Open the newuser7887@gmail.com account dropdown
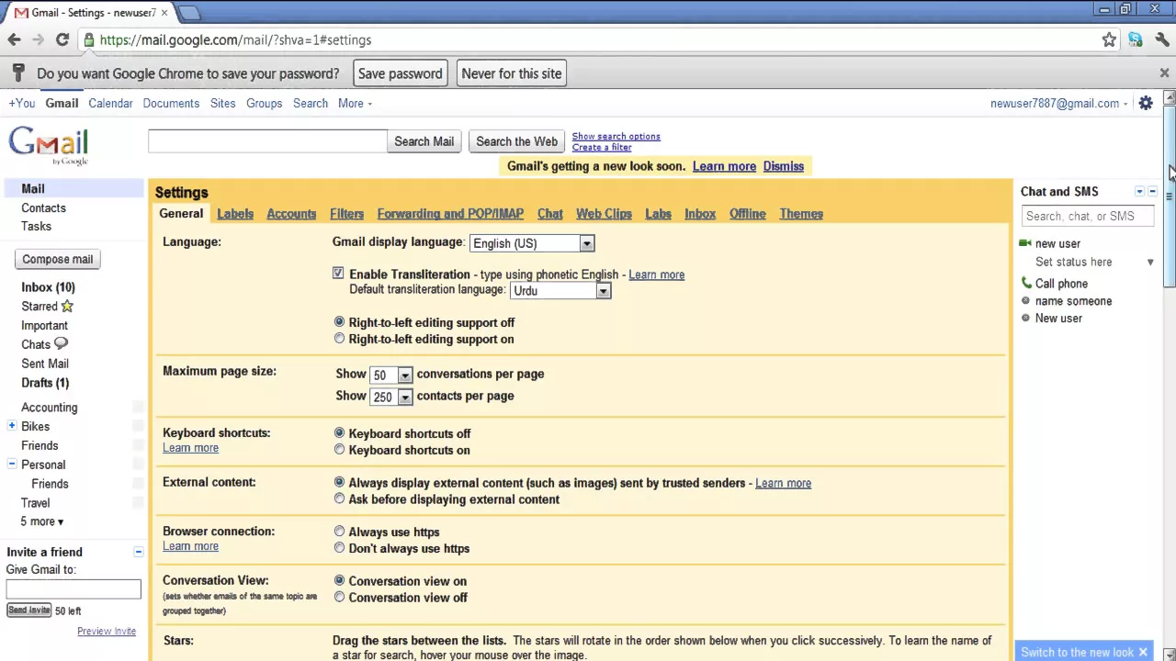The image size is (1176, 661). [x=1059, y=103]
